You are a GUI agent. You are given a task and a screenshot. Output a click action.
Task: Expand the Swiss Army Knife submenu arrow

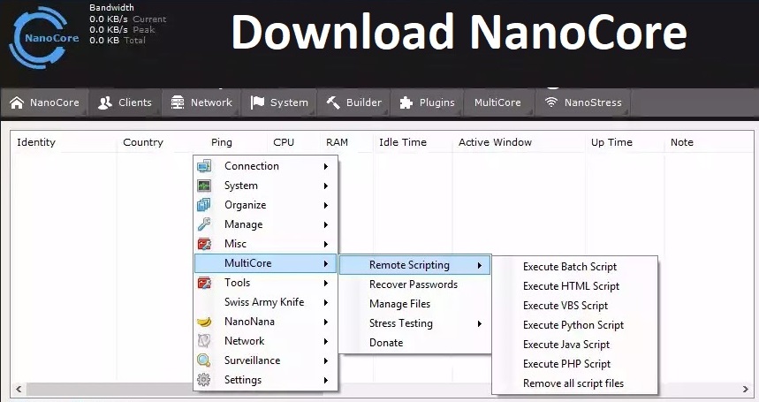(x=326, y=302)
